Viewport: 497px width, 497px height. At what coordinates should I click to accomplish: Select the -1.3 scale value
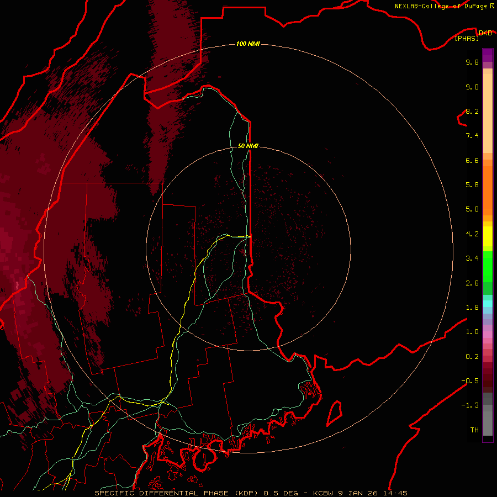coord(470,405)
